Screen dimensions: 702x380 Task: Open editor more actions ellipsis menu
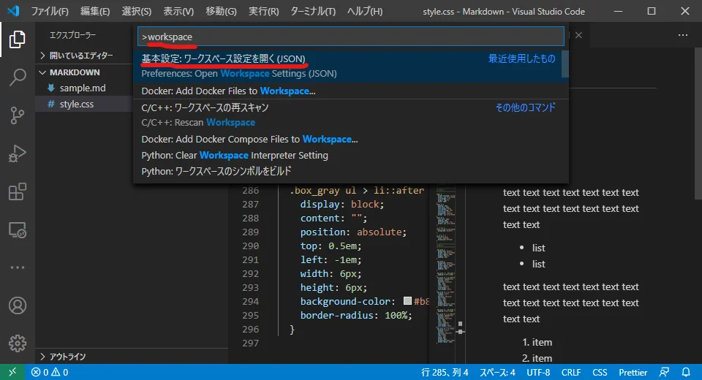(682, 35)
